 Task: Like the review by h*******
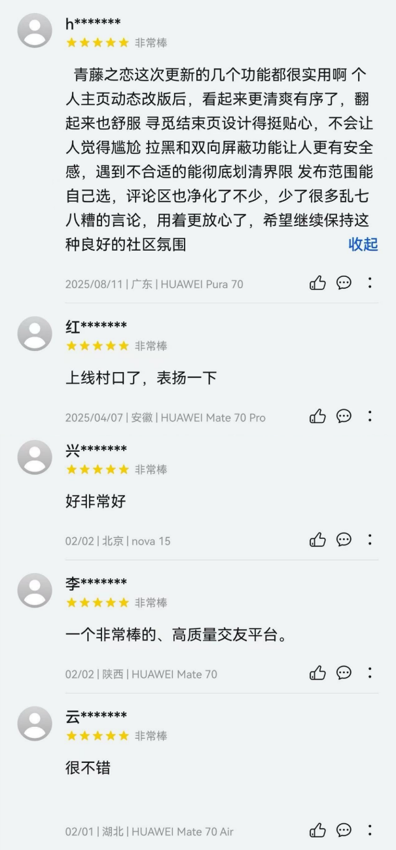(317, 283)
